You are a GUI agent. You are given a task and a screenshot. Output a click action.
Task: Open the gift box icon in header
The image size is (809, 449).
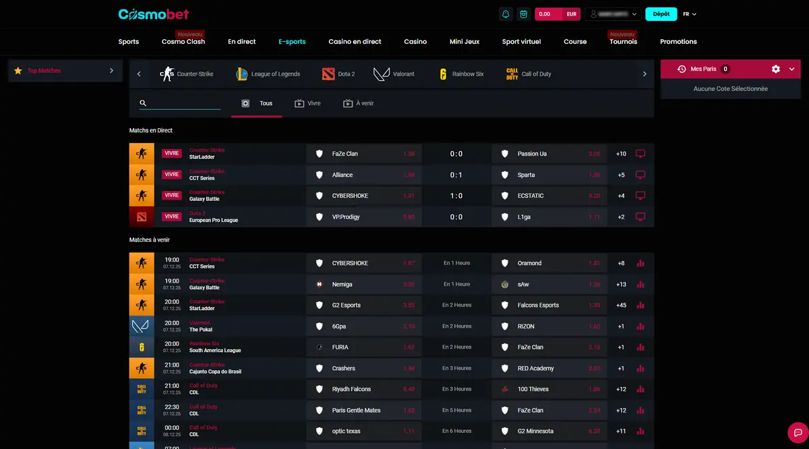click(x=523, y=13)
